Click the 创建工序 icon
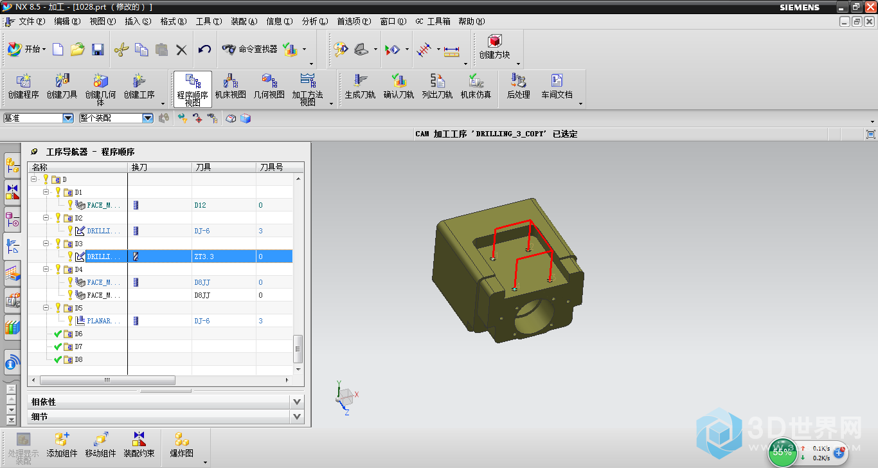 coord(139,87)
